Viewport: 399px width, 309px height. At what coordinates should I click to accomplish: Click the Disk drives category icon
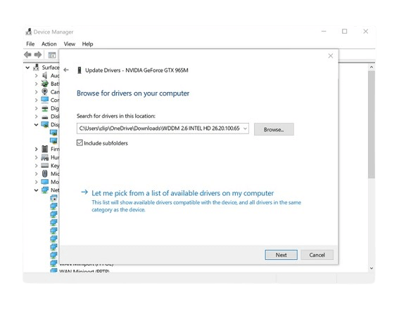45,117
